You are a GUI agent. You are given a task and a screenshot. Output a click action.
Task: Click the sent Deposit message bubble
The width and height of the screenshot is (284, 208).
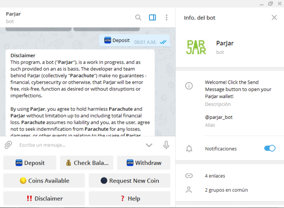(x=134, y=41)
